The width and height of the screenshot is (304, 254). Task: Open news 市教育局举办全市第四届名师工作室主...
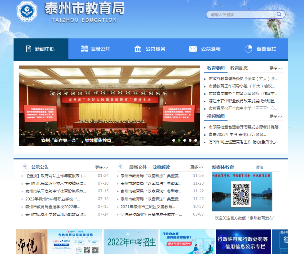[x=243, y=94]
